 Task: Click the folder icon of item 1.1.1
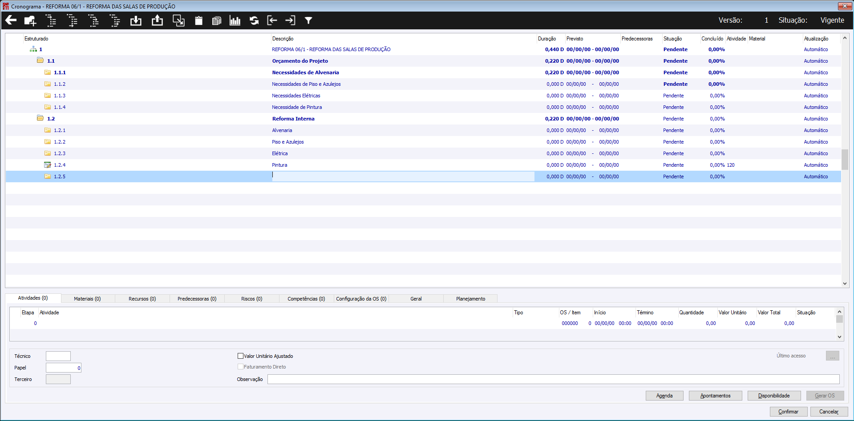point(48,72)
